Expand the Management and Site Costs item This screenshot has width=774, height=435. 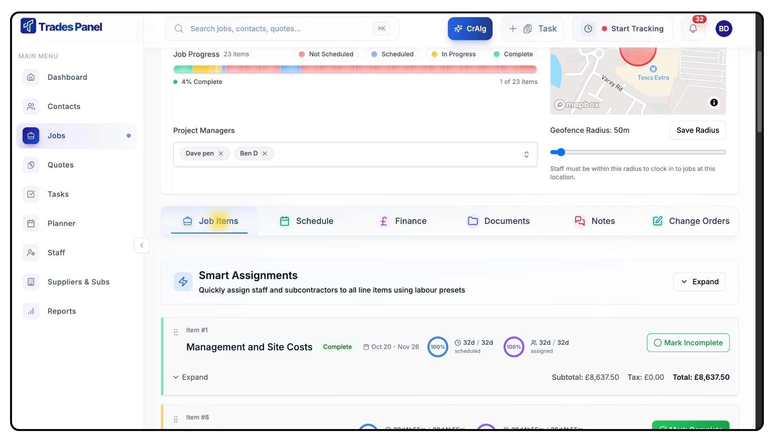coord(191,377)
